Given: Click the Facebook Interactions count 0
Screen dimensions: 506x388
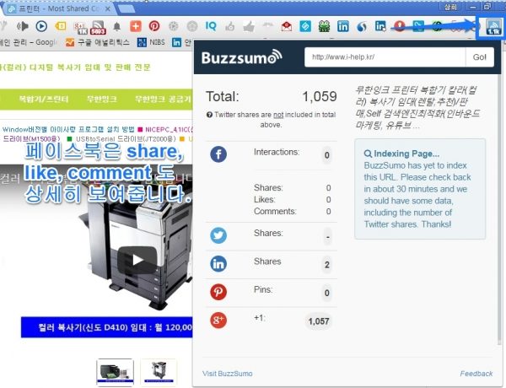Looking at the screenshot, I should click(327, 155).
